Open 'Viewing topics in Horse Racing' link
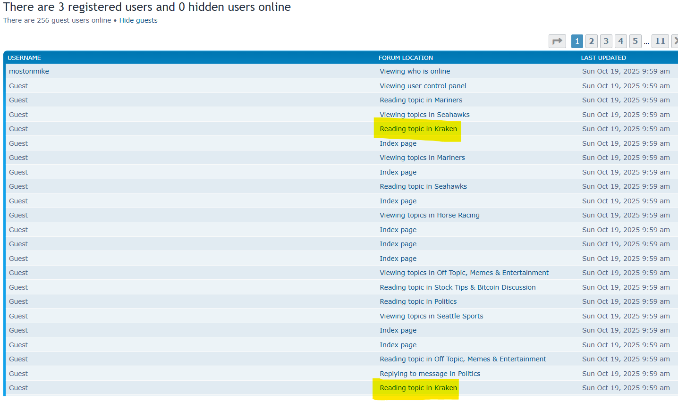 point(429,215)
